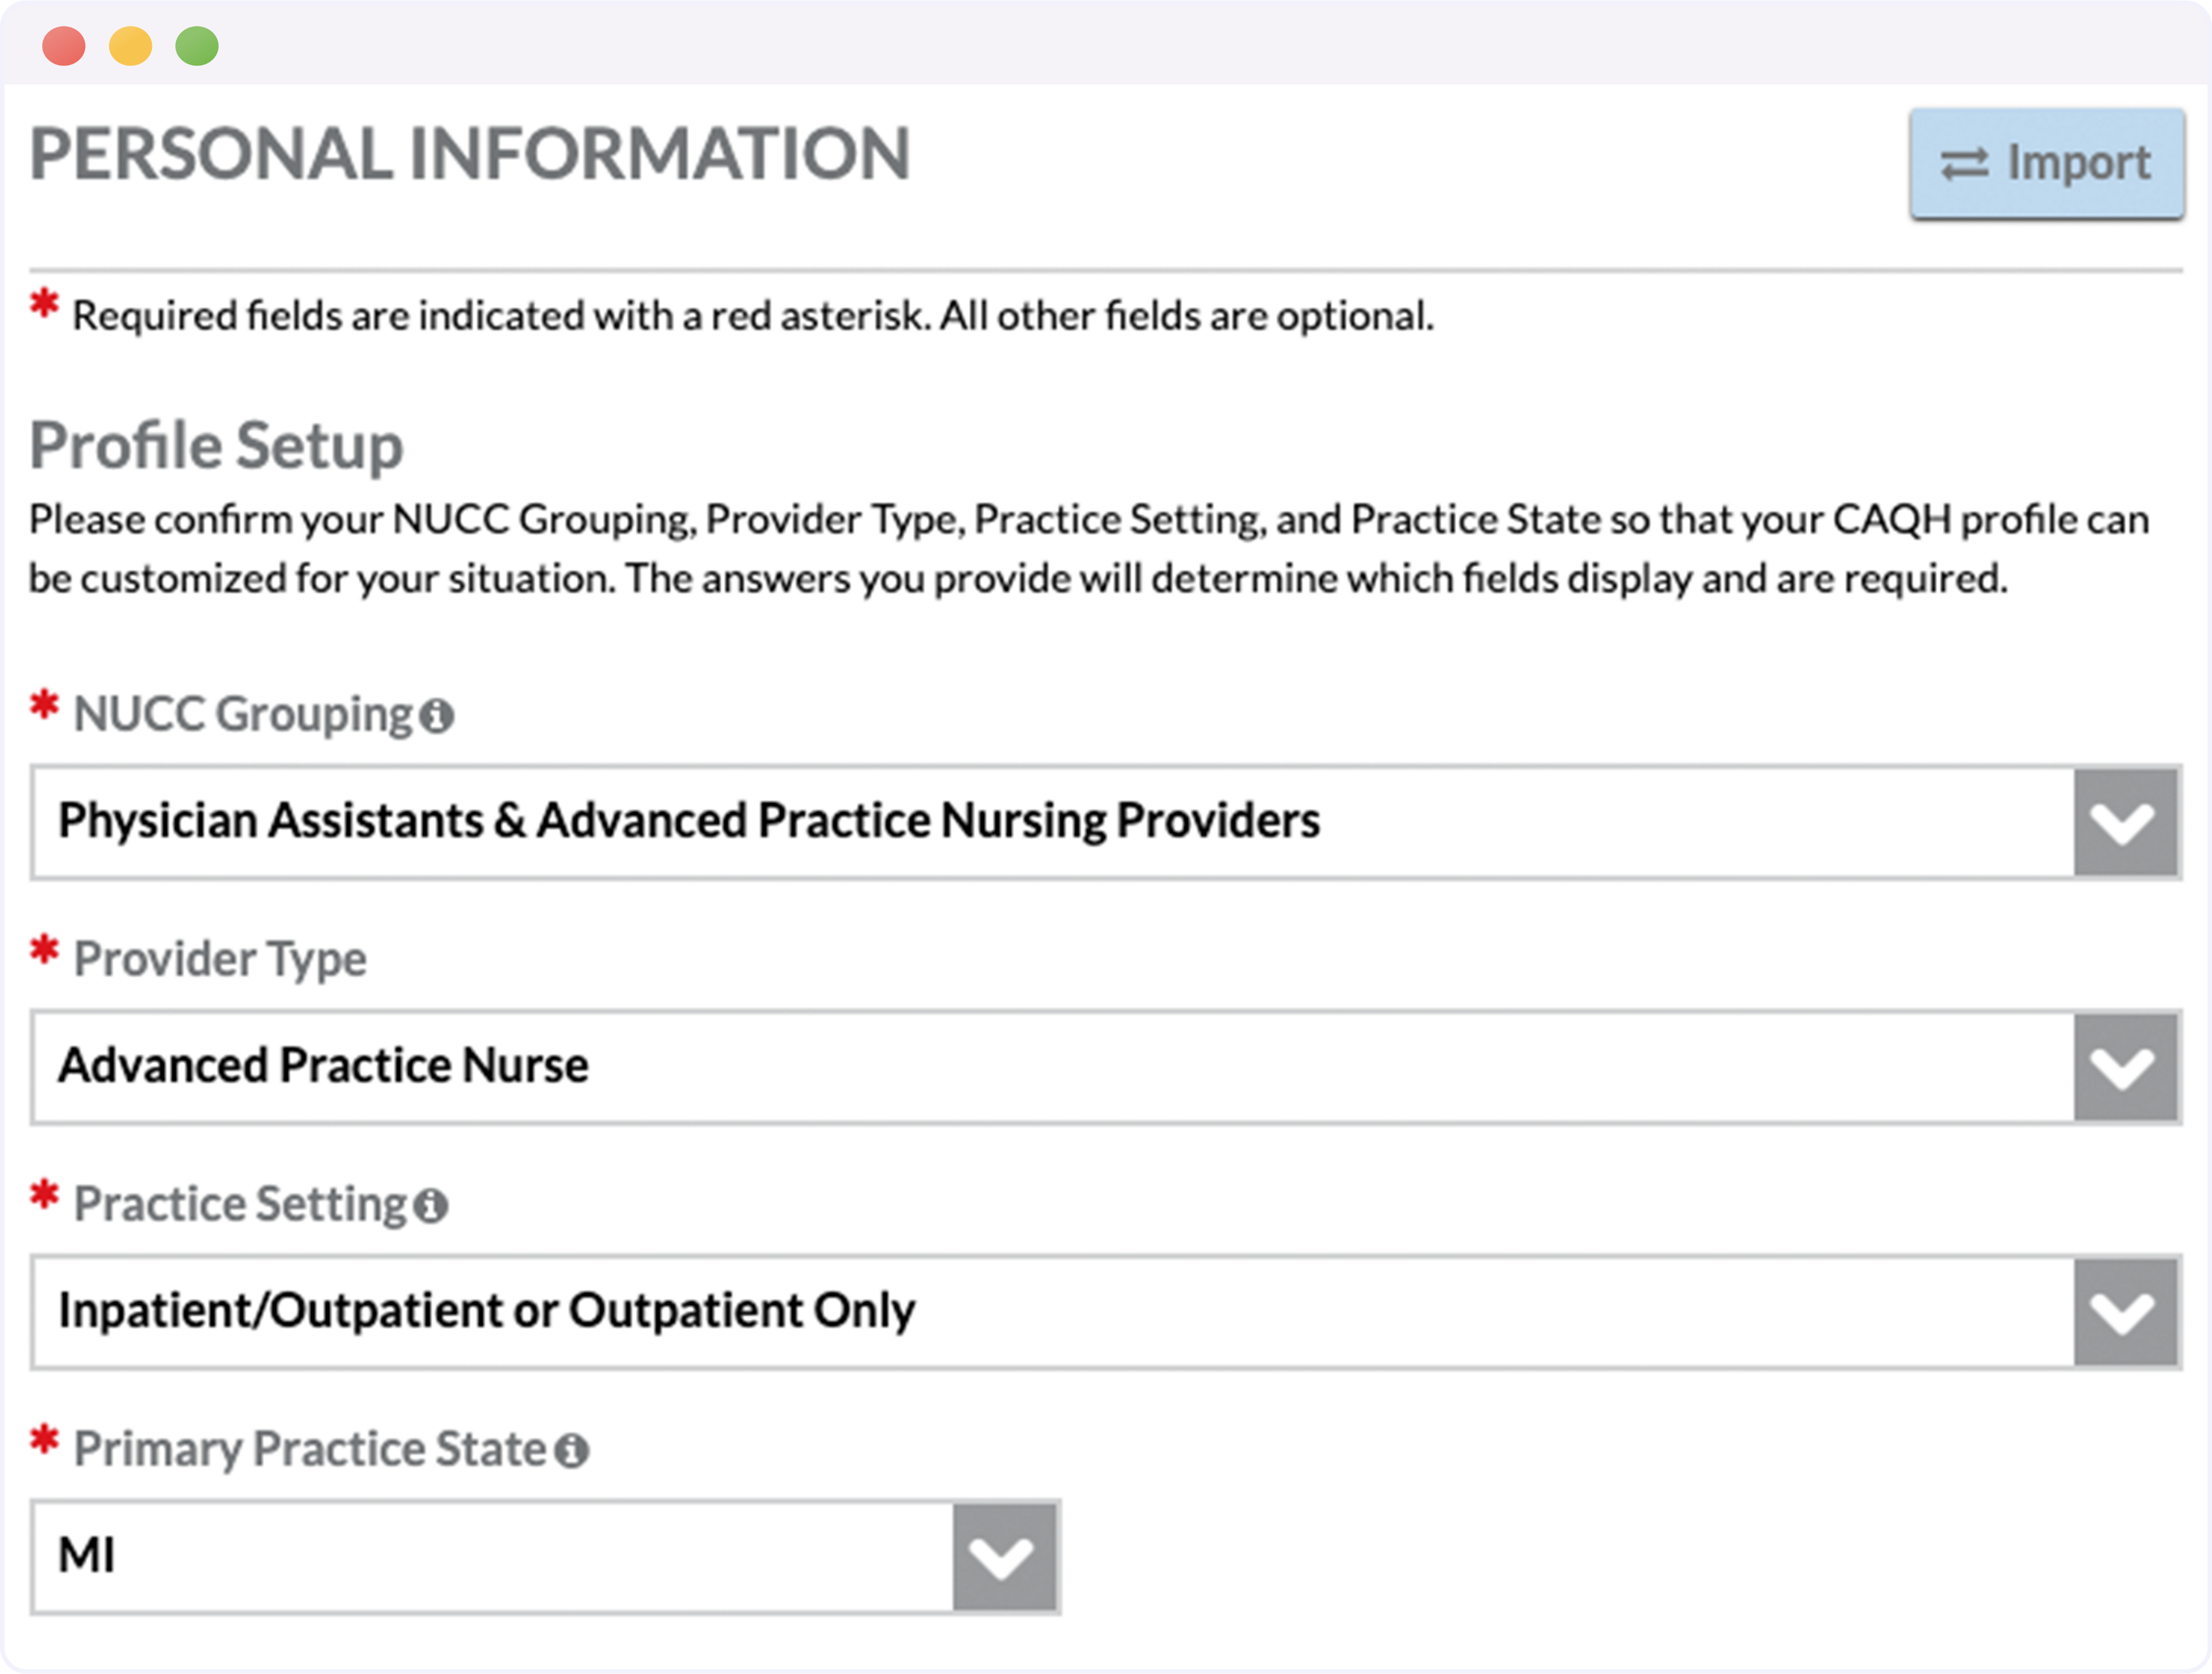Click the green maximize window circle
The width and height of the screenshot is (2212, 1674).
coord(197,46)
